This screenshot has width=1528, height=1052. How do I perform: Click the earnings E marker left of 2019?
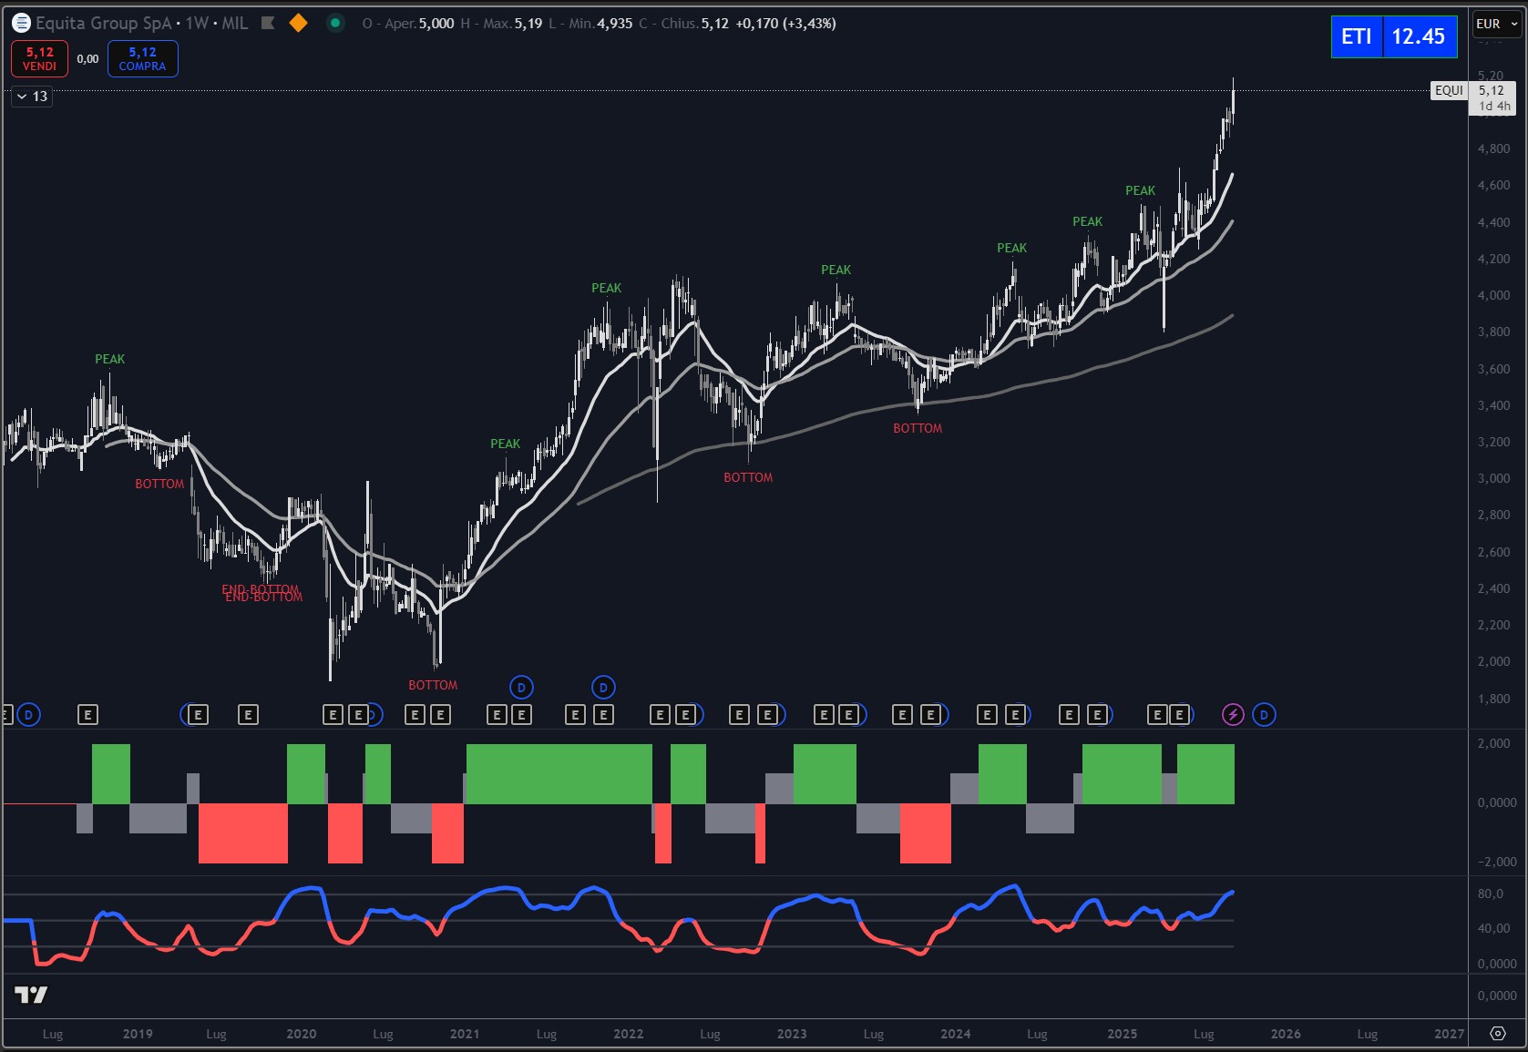(x=87, y=715)
